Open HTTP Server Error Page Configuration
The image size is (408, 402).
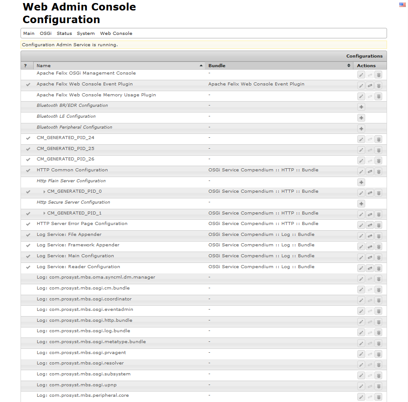coord(82,224)
